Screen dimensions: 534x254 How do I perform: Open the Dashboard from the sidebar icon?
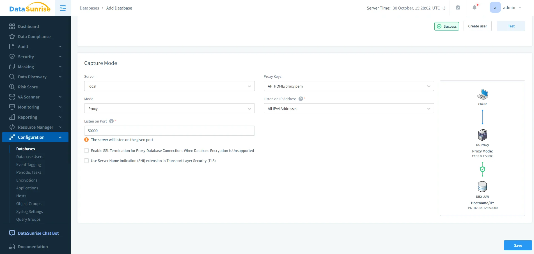coord(12,26)
